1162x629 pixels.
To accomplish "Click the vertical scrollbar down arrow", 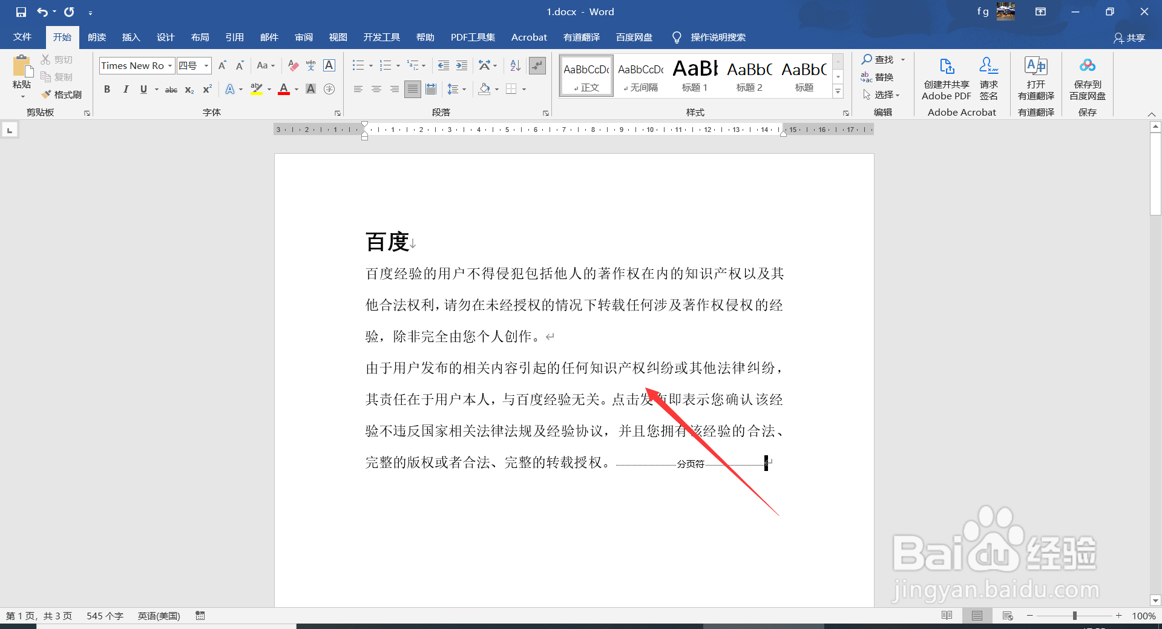I will click(1155, 601).
